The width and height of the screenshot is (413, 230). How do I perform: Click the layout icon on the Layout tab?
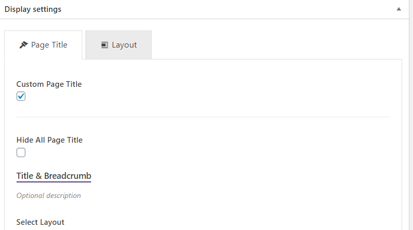tap(105, 45)
